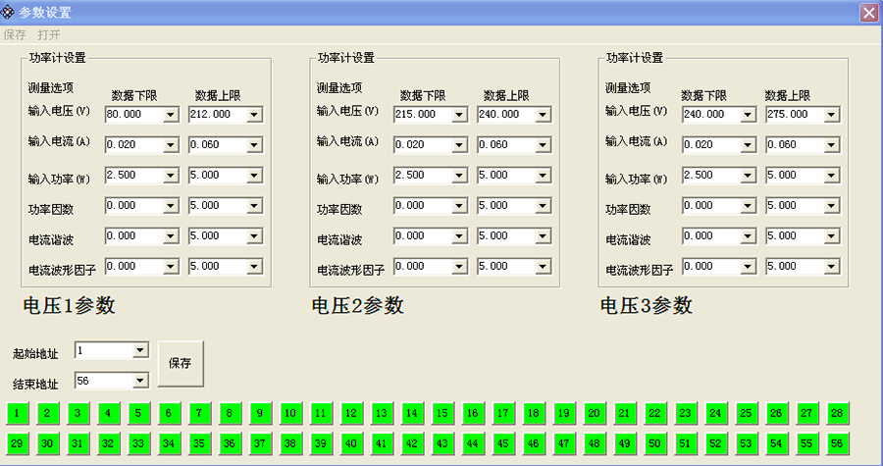Click green address box 20
This screenshot has width=883, height=466.
(x=595, y=413)
